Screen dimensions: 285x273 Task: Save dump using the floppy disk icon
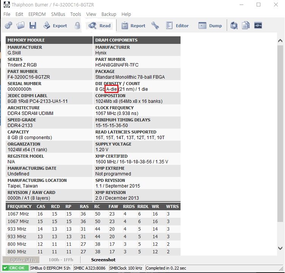pyautogui.click(x=33, y=25)
